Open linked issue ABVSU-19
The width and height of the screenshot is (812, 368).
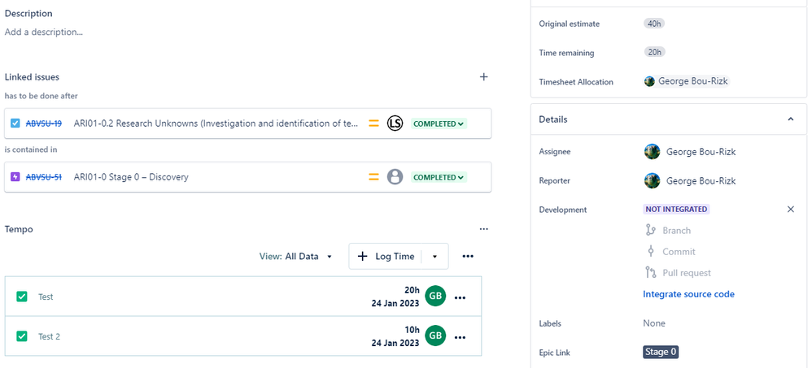(44, 124)
